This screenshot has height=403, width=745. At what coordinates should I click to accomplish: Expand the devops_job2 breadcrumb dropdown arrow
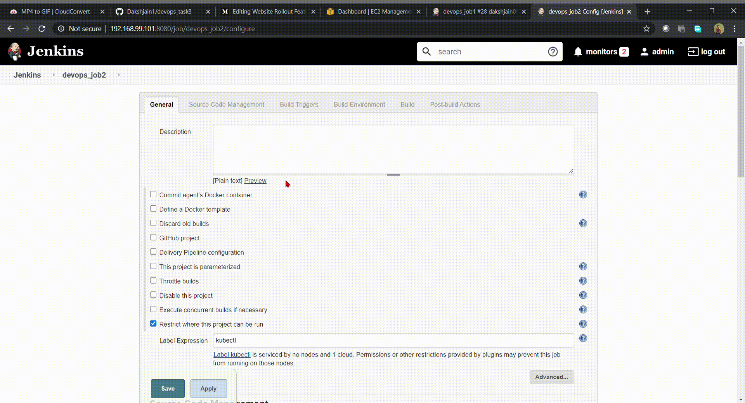pos(119,75)
